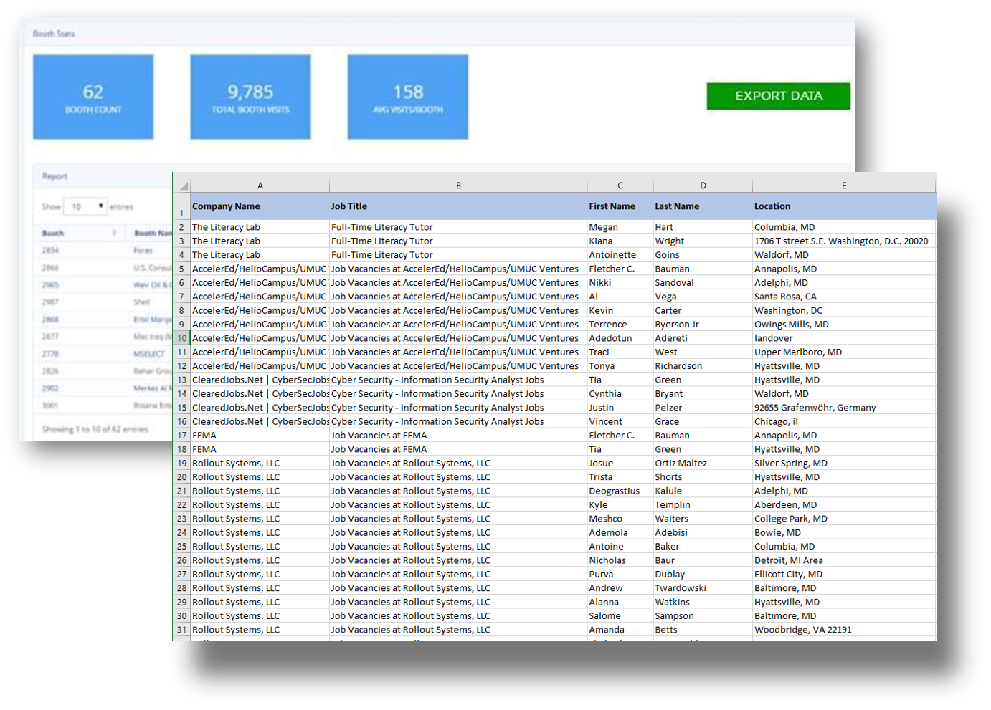Viewport: 991px width, 710px height.
Task: Click the 'Job Title' header cell
Action: (458, 206)
